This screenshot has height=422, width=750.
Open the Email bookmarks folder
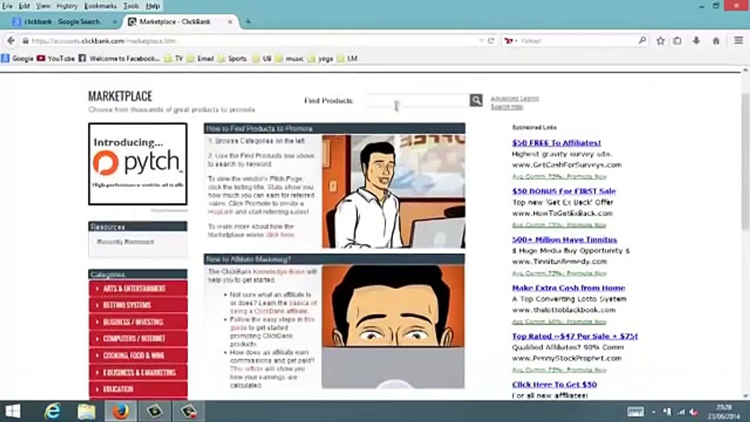coord(200,59)
